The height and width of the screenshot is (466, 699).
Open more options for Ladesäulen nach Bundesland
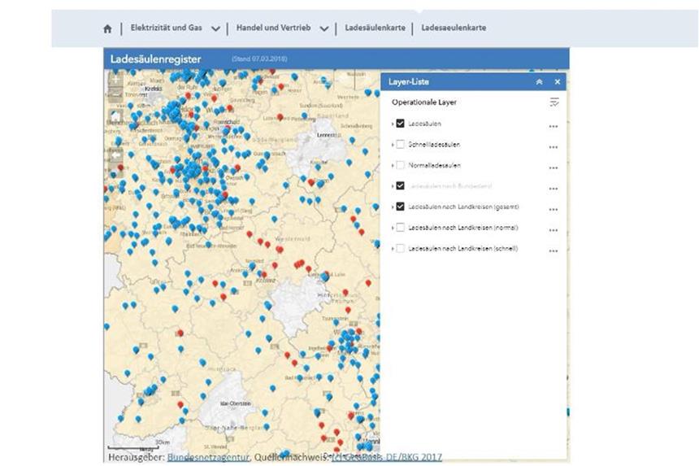click(554, 189)
